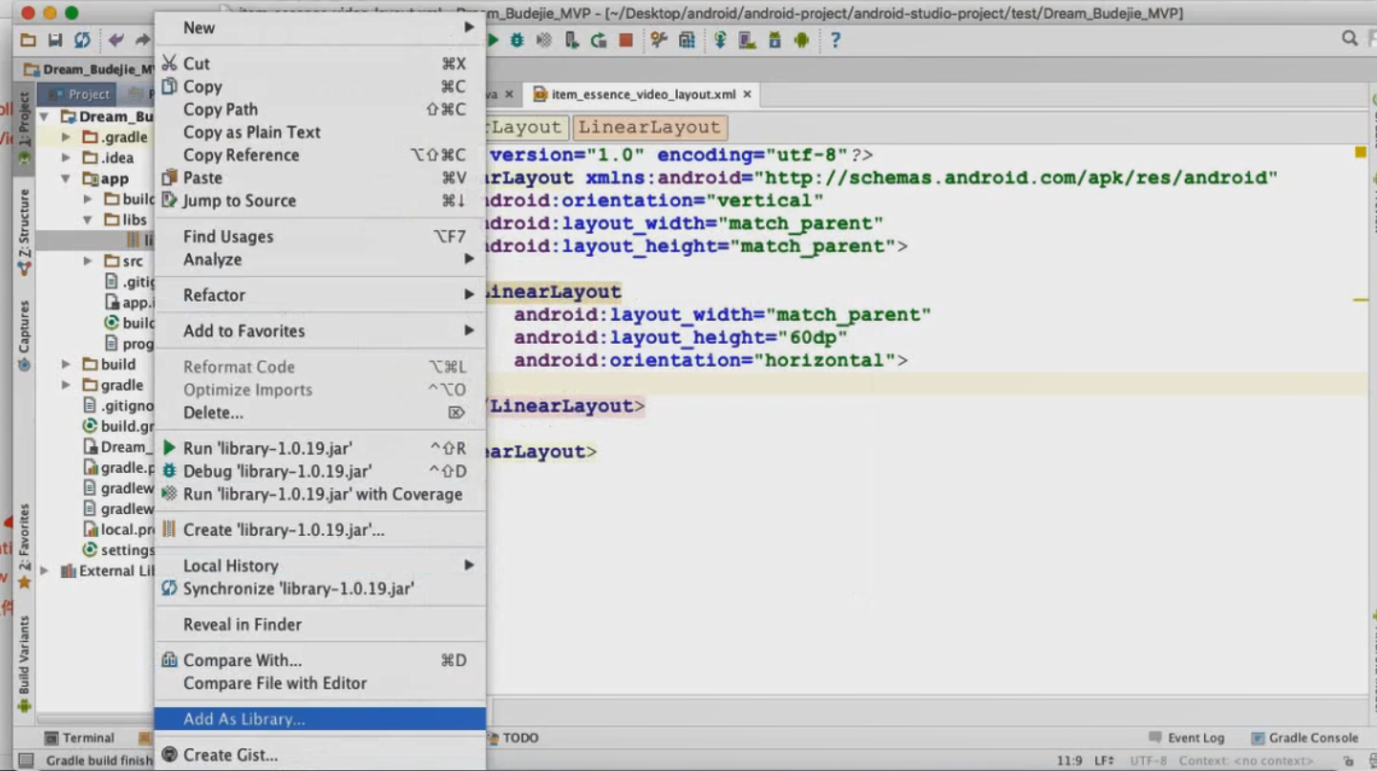Viewport: 1377px width, 771px height.
Task: Click the scissors icon beside Cut
Action: pos(169,63)
